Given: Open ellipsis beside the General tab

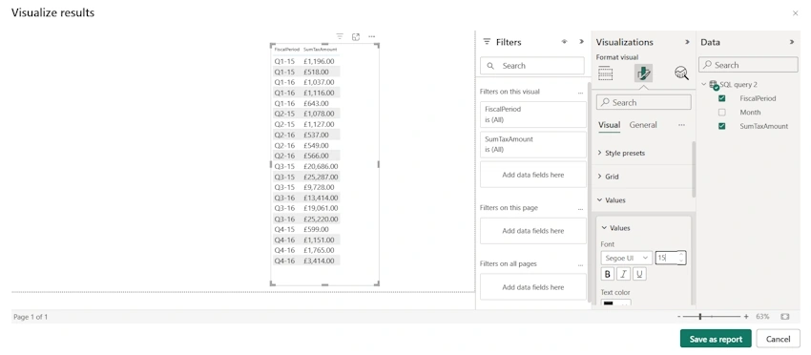Looking at the screenshot, I should tap(681, 125).
